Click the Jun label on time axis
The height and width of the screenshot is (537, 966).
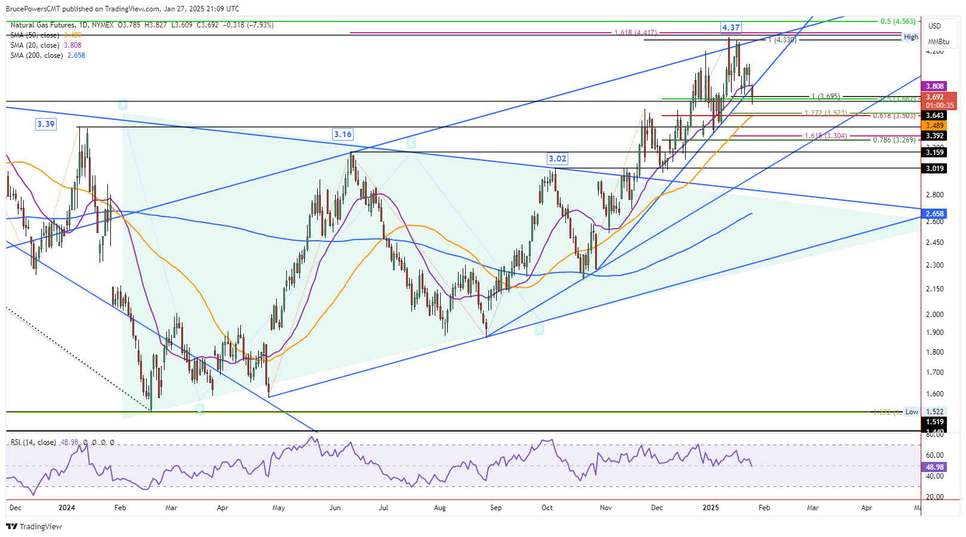[x=335, y=508]
